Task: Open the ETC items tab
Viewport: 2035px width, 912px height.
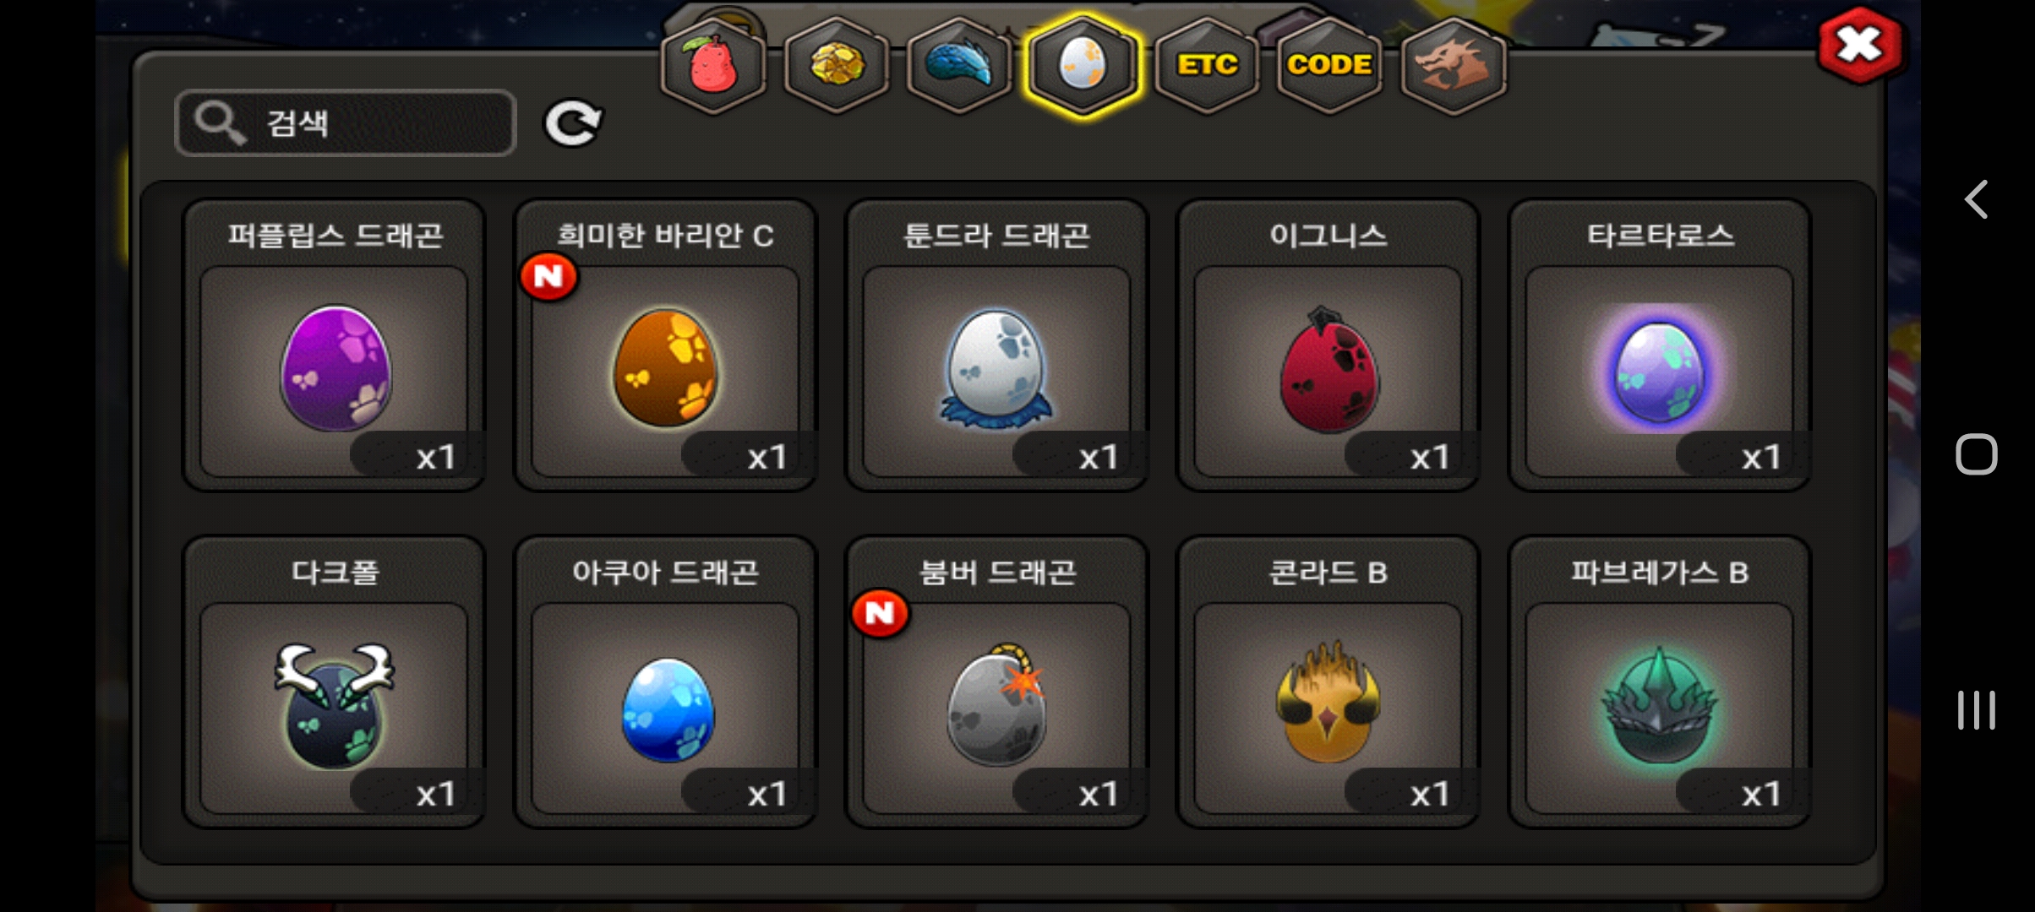Action: tap(1207, 66)
